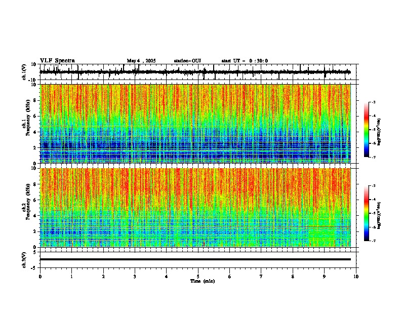
Task: Click the ch.2 colorbar log(PSD) label
Action: pos(379,215)
